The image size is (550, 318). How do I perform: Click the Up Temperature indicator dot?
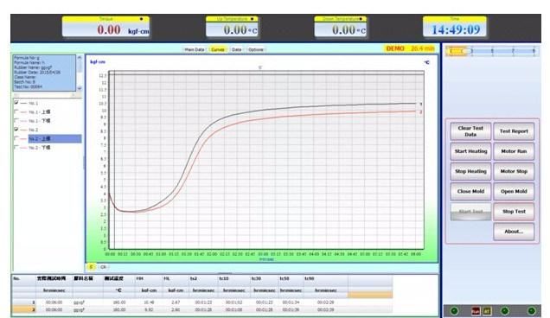pos(252,19)
